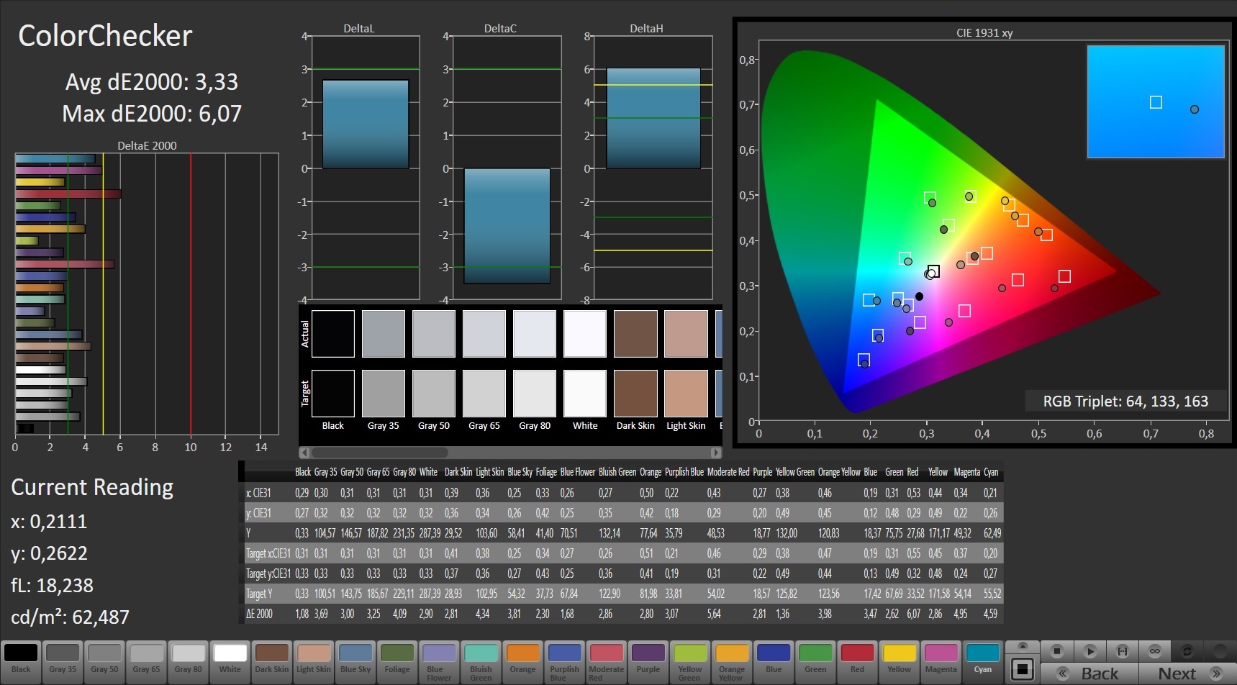Expand the panel with the up arrow
Image resolution: width=1237 pixels, height=685 pixels.
click(1023, 646)
